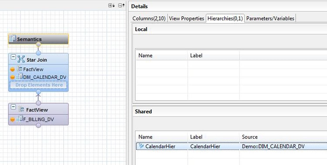Select the Semantics node
The width and height of the screenshot is (327, 165).
point(38,39)
